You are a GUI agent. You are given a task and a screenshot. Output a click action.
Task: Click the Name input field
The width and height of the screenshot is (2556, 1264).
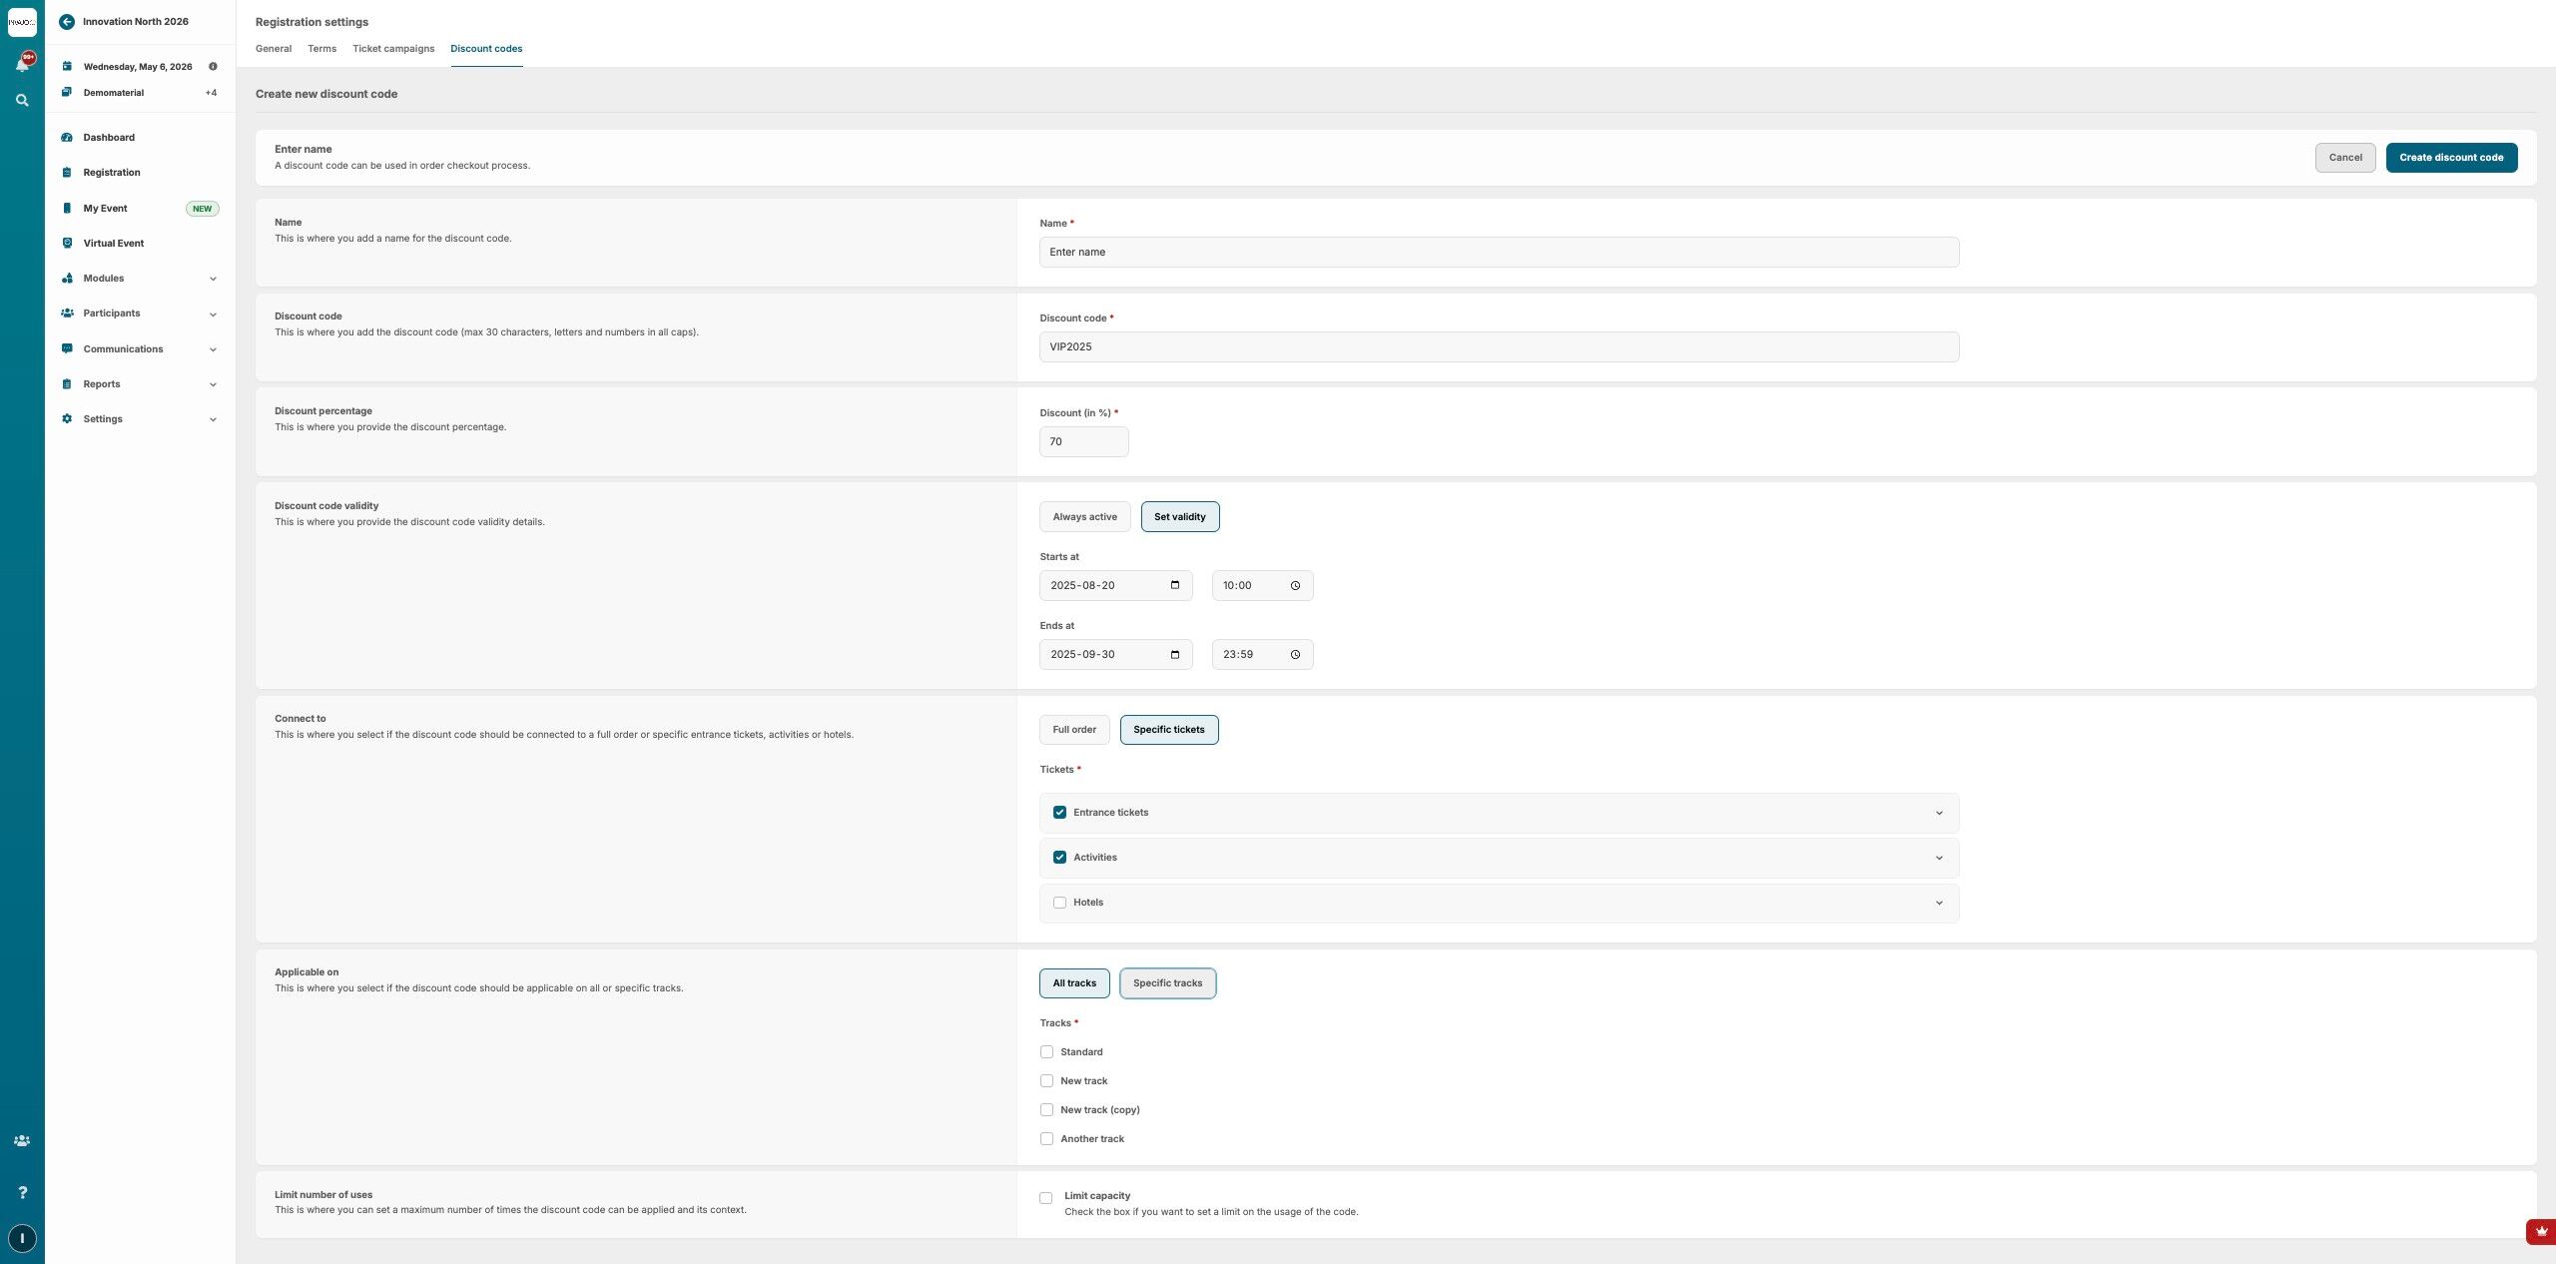click(x=1499, y=253)
